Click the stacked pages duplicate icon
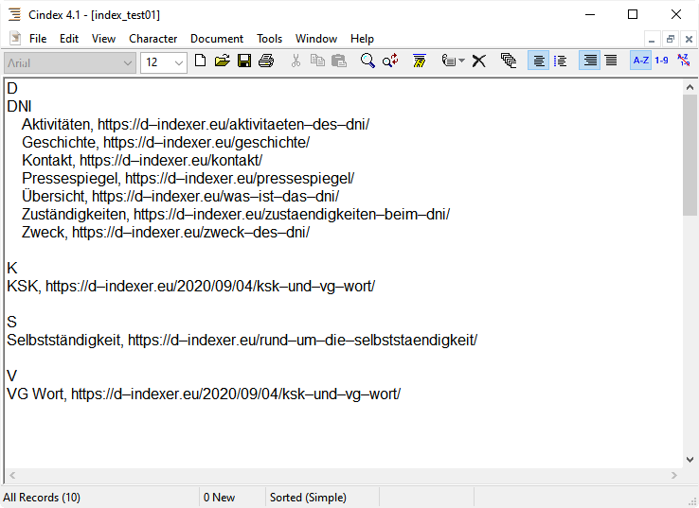699x508 pixels. pos(509,61)
